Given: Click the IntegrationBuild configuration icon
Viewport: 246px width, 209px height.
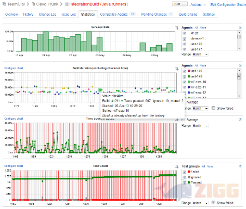Looking at the screenshot, I should (x=67, y=4).
